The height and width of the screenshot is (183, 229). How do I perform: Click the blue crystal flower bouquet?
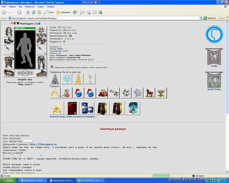click(x=66, y=79)
